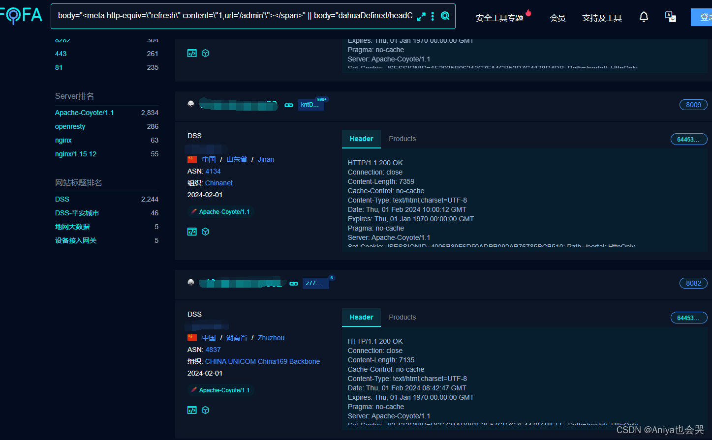Image resolution: width=712 pixels, height=440 pixels.
Task: Click the China flag in Zhuzhou result
Action: pyautogui.click(x=192, y=338)
